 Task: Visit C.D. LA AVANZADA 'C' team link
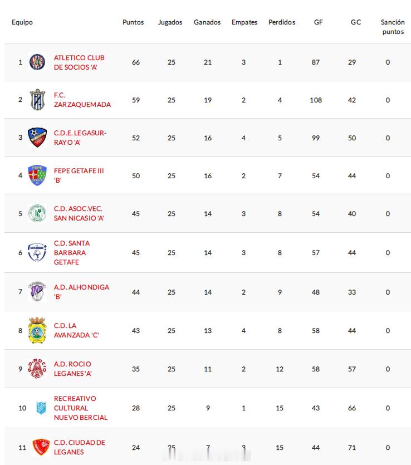click(x=76, y=330)
